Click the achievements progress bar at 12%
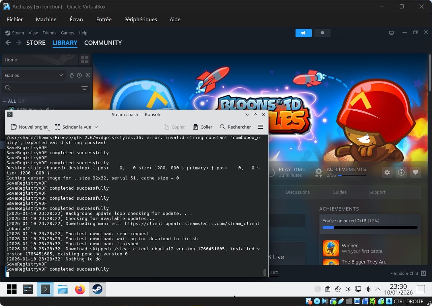Image resolution: width=432 pixels, height=306 pixels. [370, 227]
